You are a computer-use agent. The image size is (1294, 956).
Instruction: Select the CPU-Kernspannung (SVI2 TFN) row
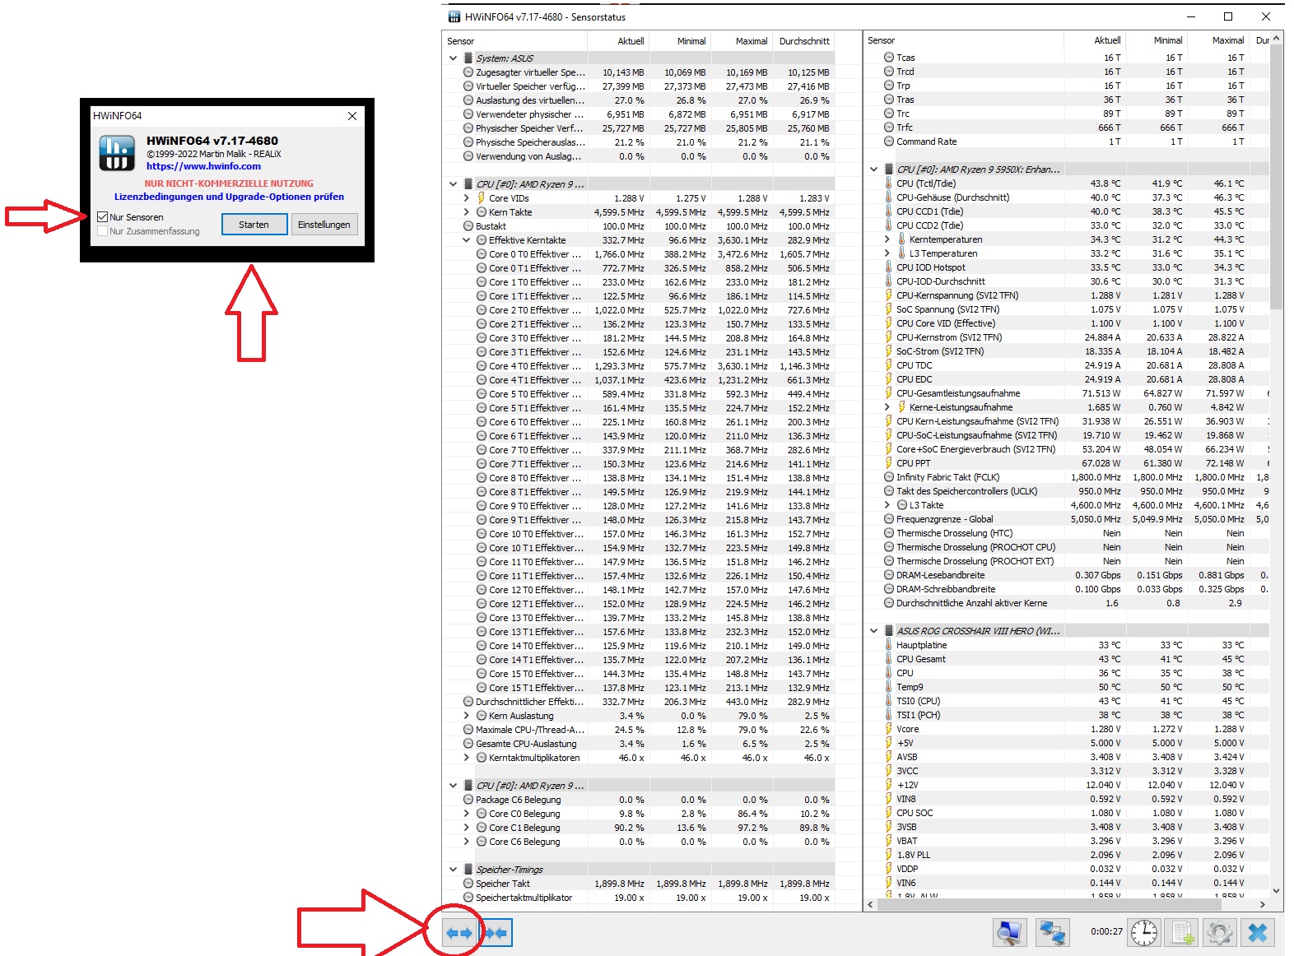[1066, 295]
